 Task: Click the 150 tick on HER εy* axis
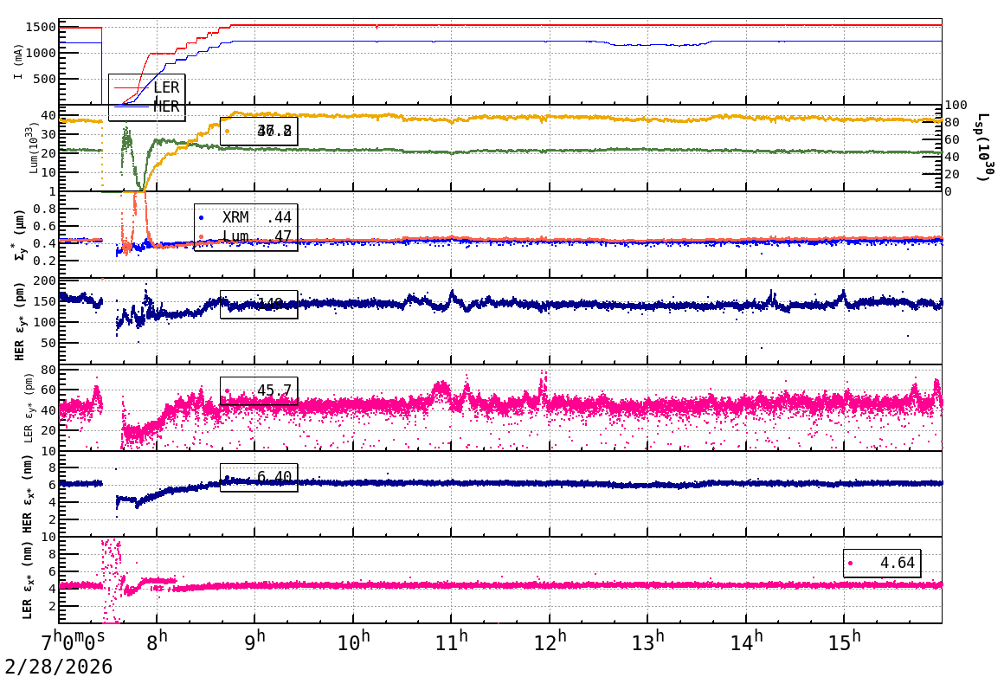(45, 301)
